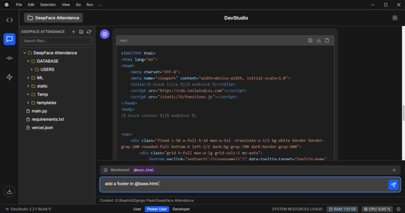Screen dimensions: 405x213
Task: Open the Selection menu
Action: pyautogui.click(x=48, y=5)
